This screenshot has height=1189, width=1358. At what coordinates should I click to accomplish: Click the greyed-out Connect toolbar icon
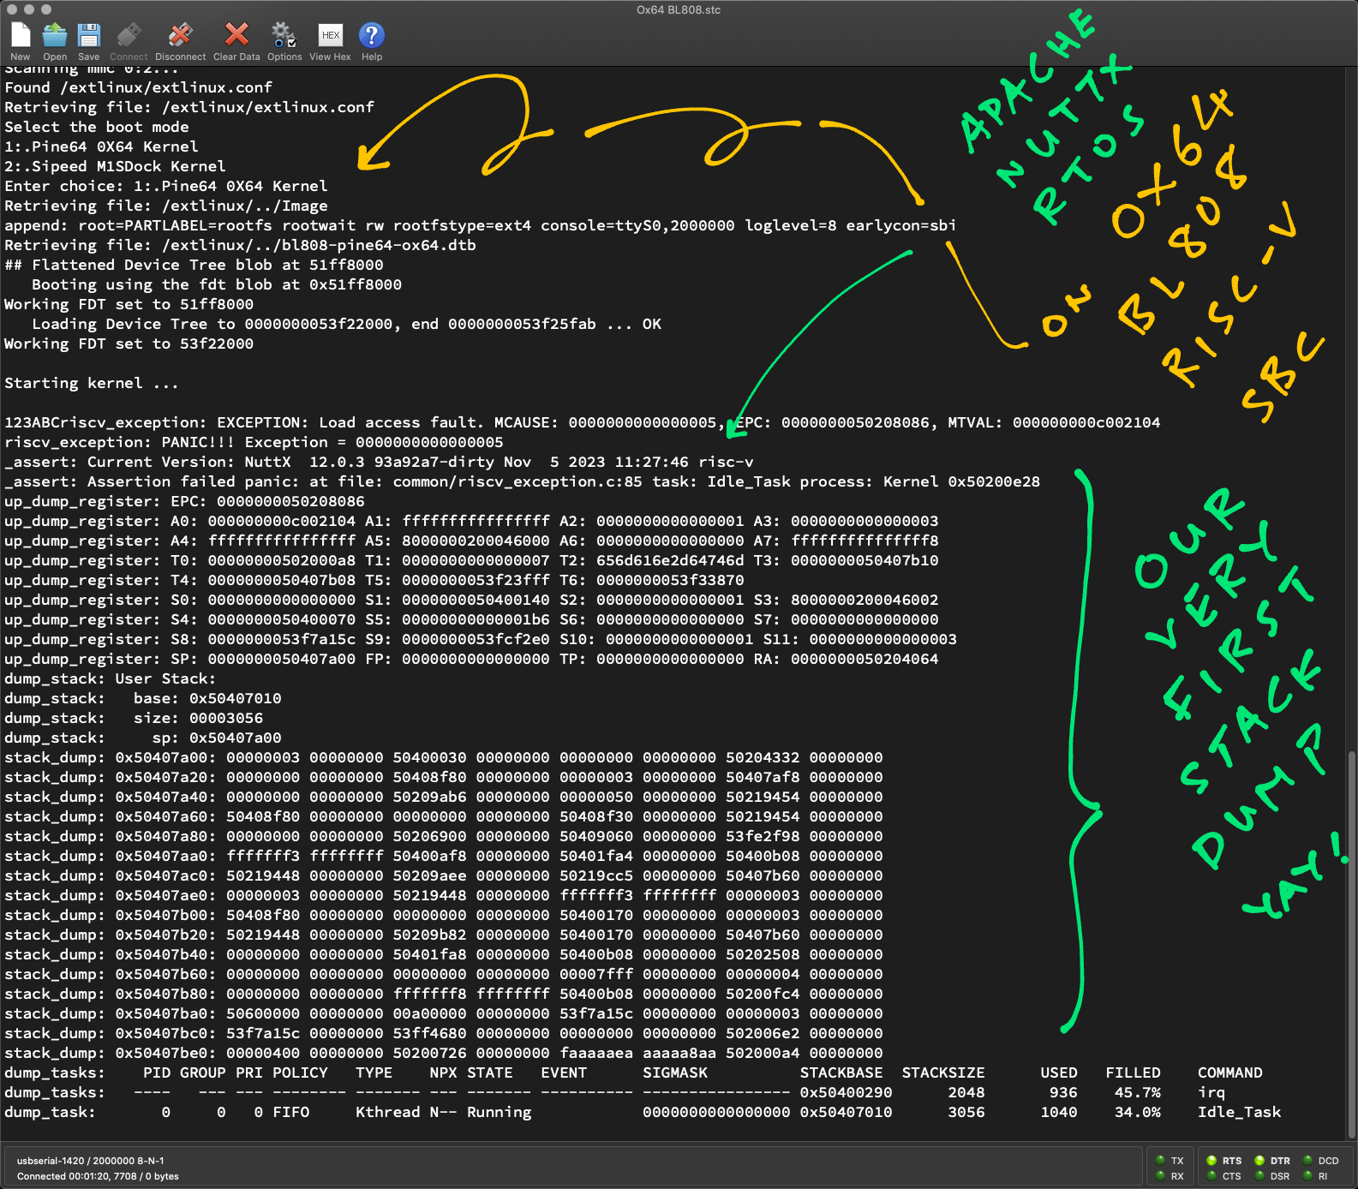[x=129, y=36]
